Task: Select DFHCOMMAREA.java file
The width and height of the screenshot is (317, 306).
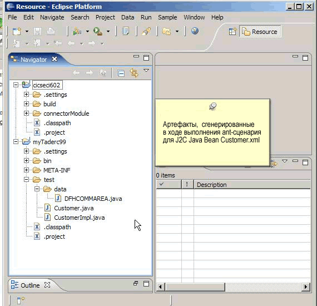Action: (x=93, y=199)
